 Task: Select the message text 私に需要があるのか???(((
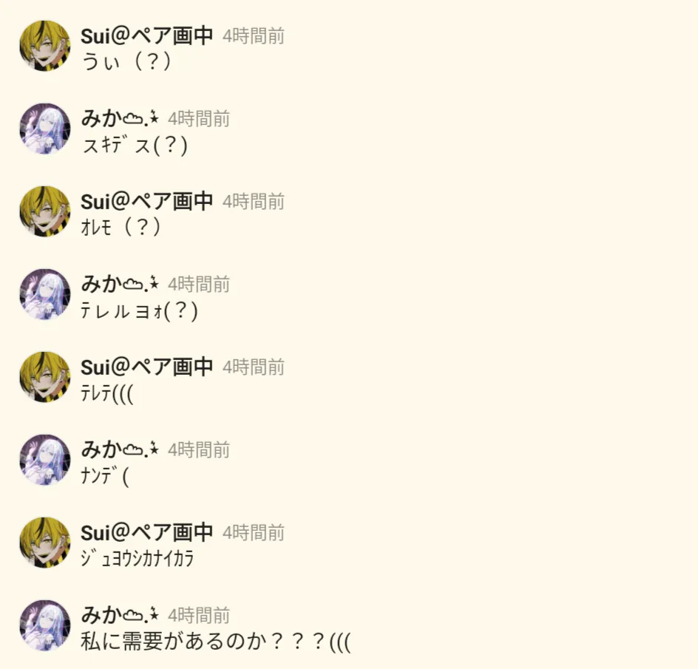click(216, 642)
